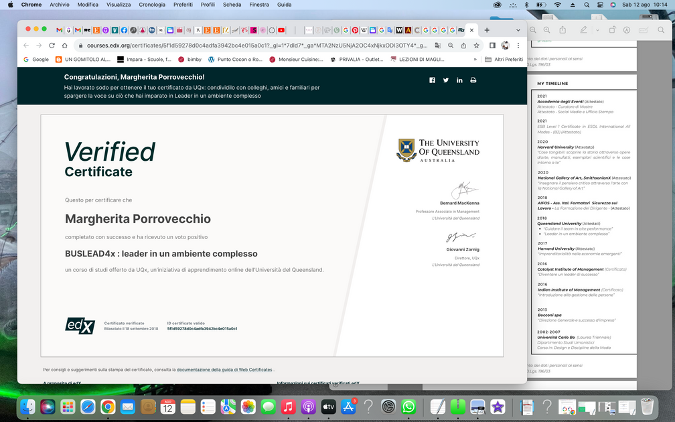Open WhatsApp in Dock
675x422 pixels.
(408, 407)
